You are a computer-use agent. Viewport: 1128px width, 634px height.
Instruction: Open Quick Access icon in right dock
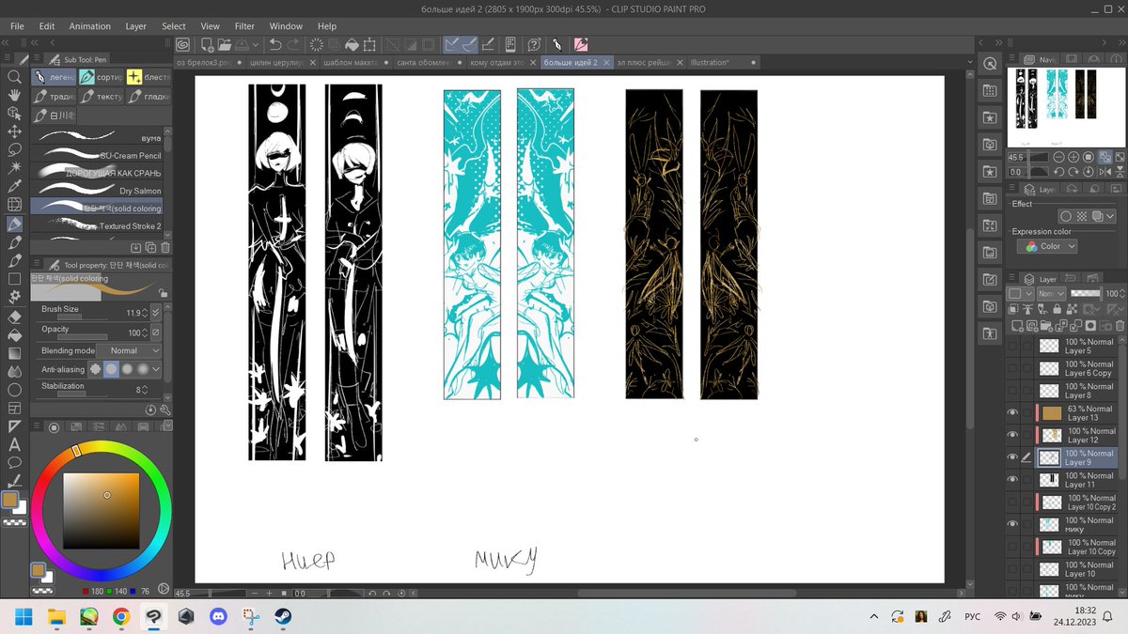tap(989, 63)
